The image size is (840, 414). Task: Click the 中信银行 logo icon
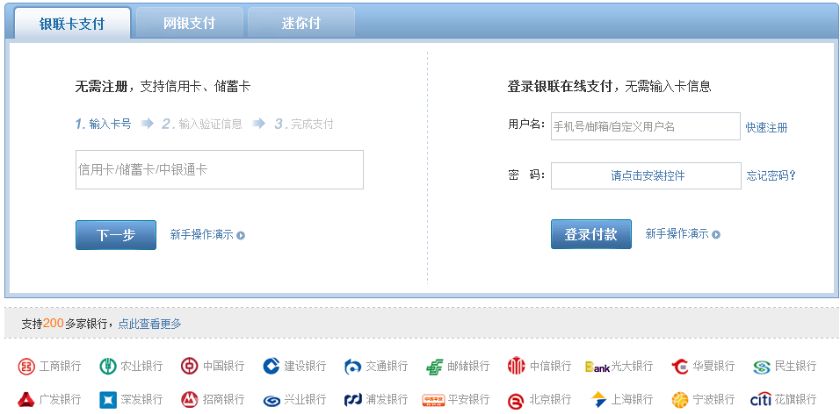[x=516, y=366]
